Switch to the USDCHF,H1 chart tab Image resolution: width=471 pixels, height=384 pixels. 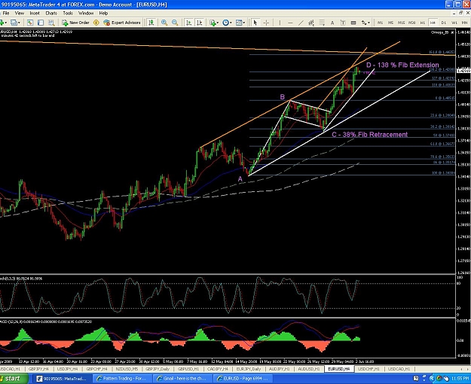[x=369, y=369]
